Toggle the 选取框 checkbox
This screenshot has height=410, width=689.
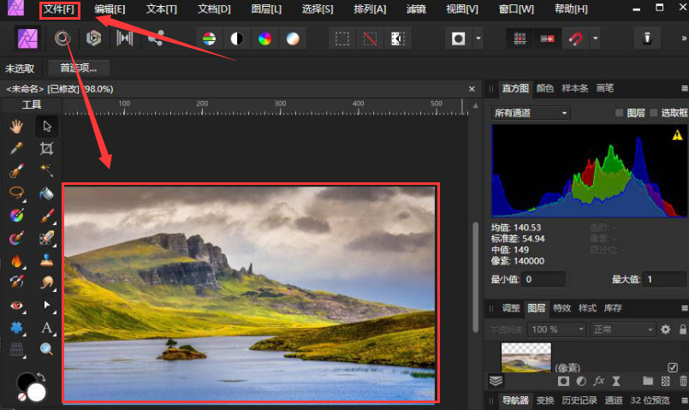pyautogui.click(x=654, y=113)
